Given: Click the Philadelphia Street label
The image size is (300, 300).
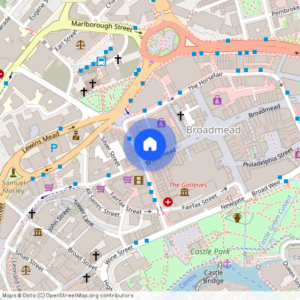Looking at the screenshot, I should 268,158.
